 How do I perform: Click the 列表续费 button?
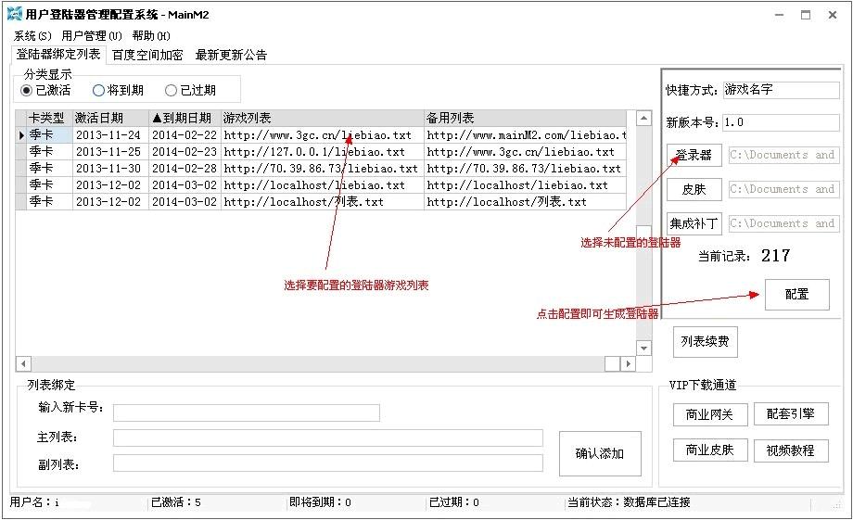(x=705, y=342)
